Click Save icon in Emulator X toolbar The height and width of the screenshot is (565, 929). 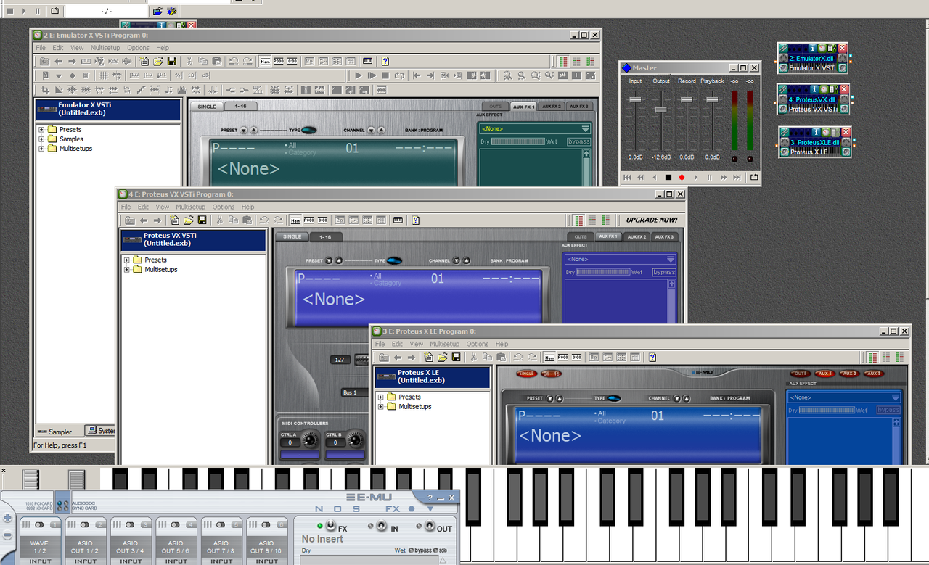pyautogui.click(x=172, y=61)
